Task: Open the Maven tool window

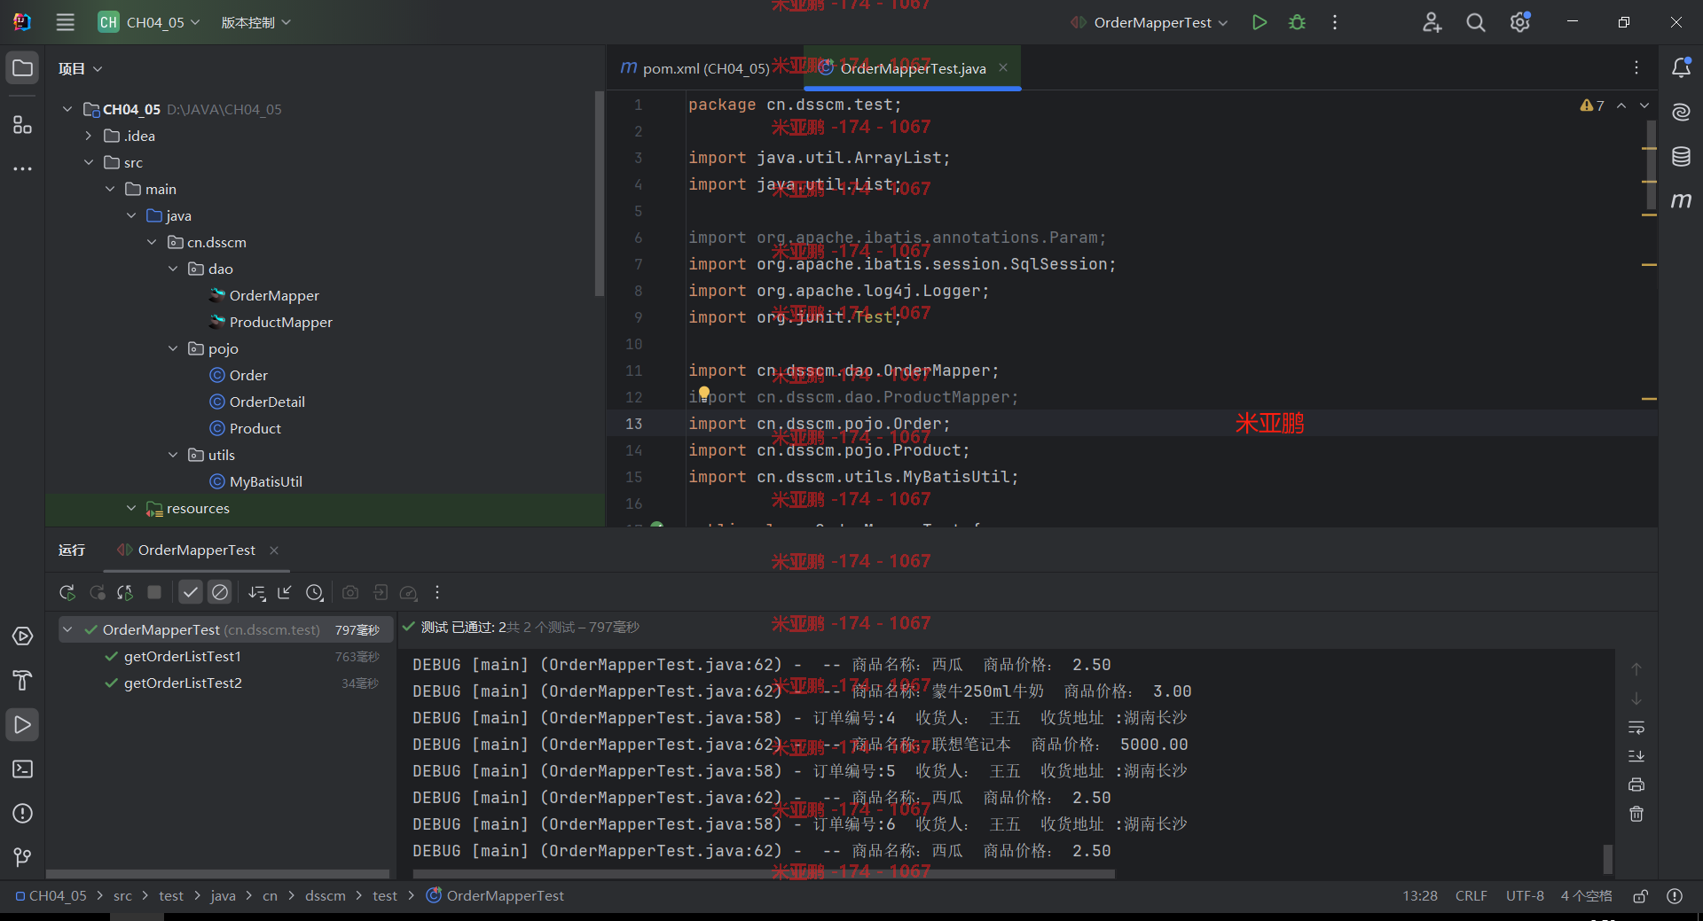Action: pos(1681,201)
